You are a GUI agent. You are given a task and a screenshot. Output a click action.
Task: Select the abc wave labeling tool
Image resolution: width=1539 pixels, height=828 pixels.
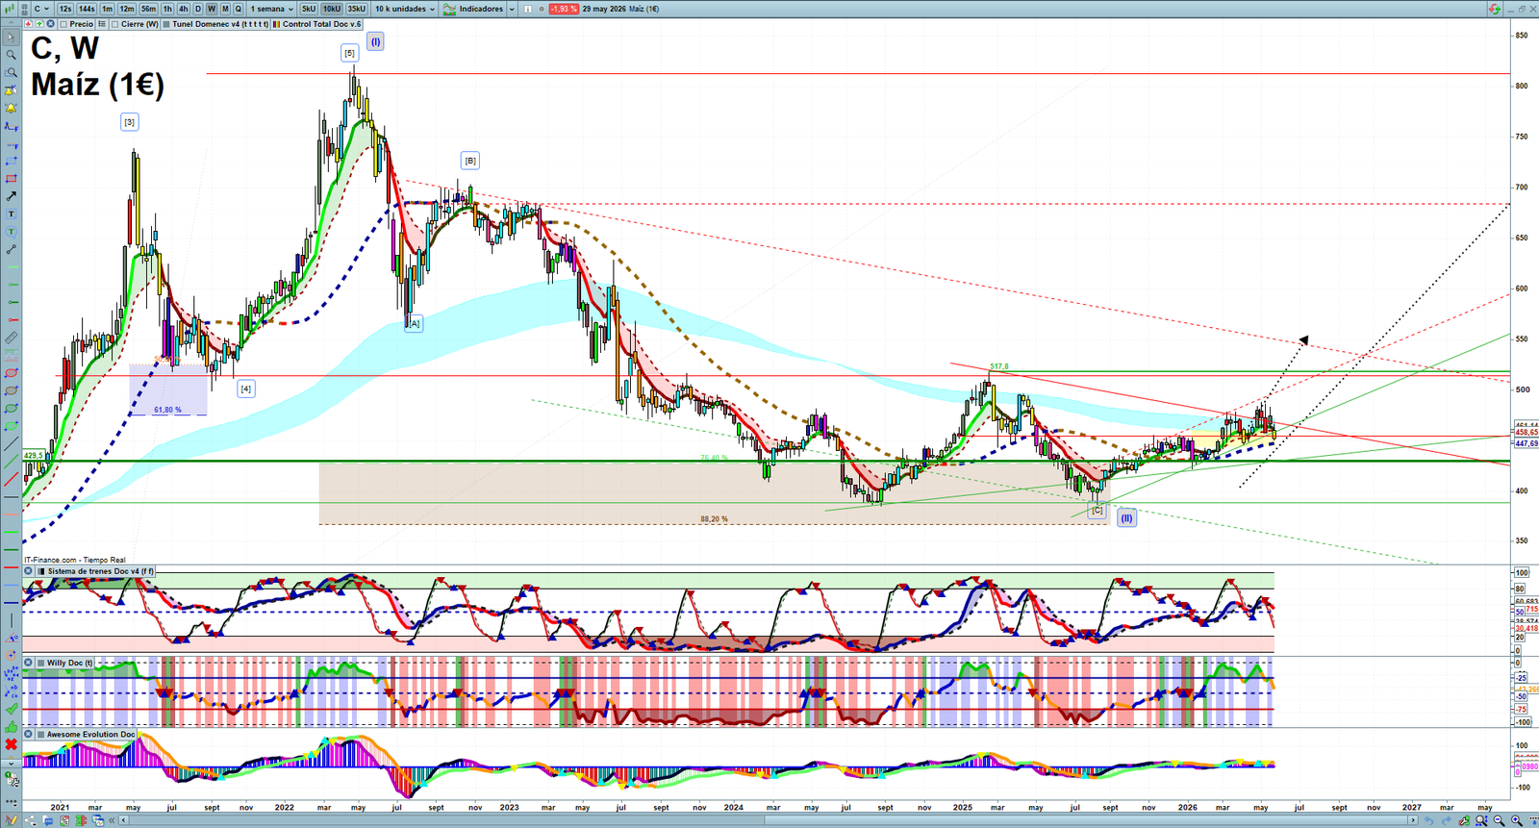click(11, 691)
